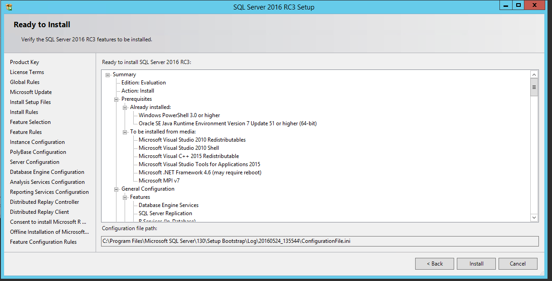Viewport: 552px width, 281px height.
Task: Collapse the Prerequisites node
Action: pos(116,99)
